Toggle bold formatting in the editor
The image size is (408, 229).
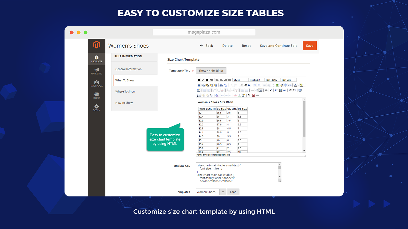pos(199,80)
